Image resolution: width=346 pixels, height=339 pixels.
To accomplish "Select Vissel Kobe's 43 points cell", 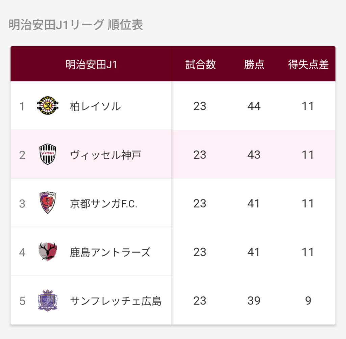I will 254,155.
